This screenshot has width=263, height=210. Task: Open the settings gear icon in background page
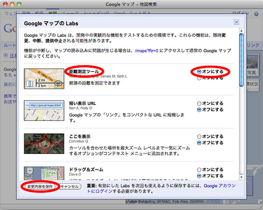(256, 14)
